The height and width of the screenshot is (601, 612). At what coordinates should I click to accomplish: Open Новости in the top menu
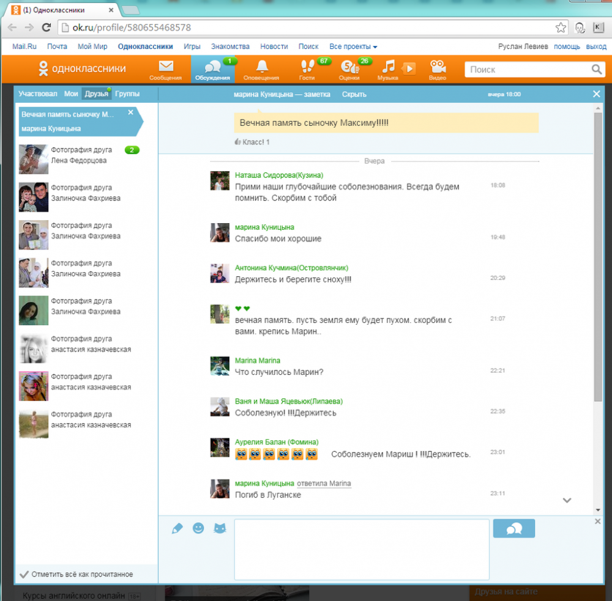274,46
